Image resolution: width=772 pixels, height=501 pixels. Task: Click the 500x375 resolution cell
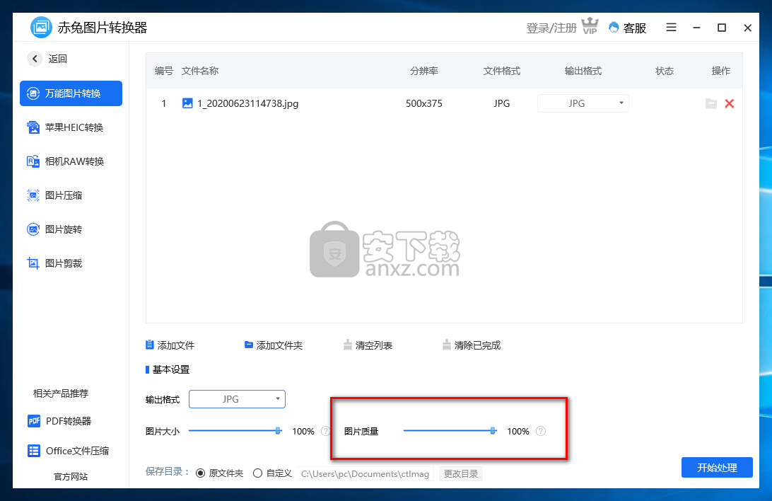tap(424, 103)
